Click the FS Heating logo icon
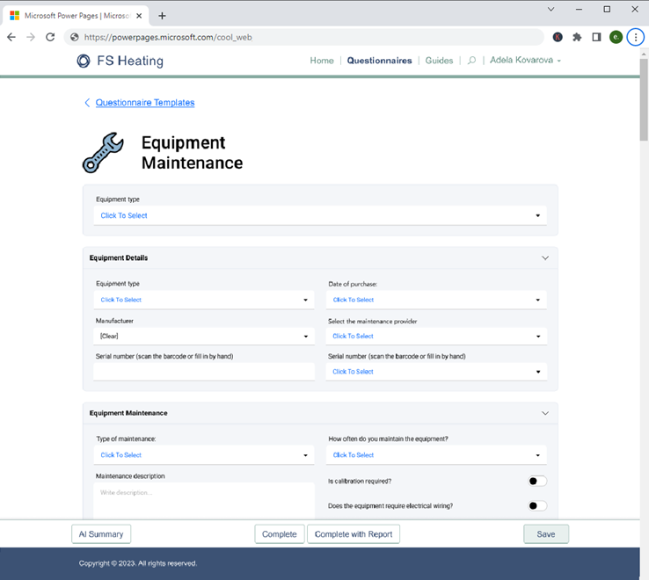Viewport: 649px width, 580px height. pos(84,61)
